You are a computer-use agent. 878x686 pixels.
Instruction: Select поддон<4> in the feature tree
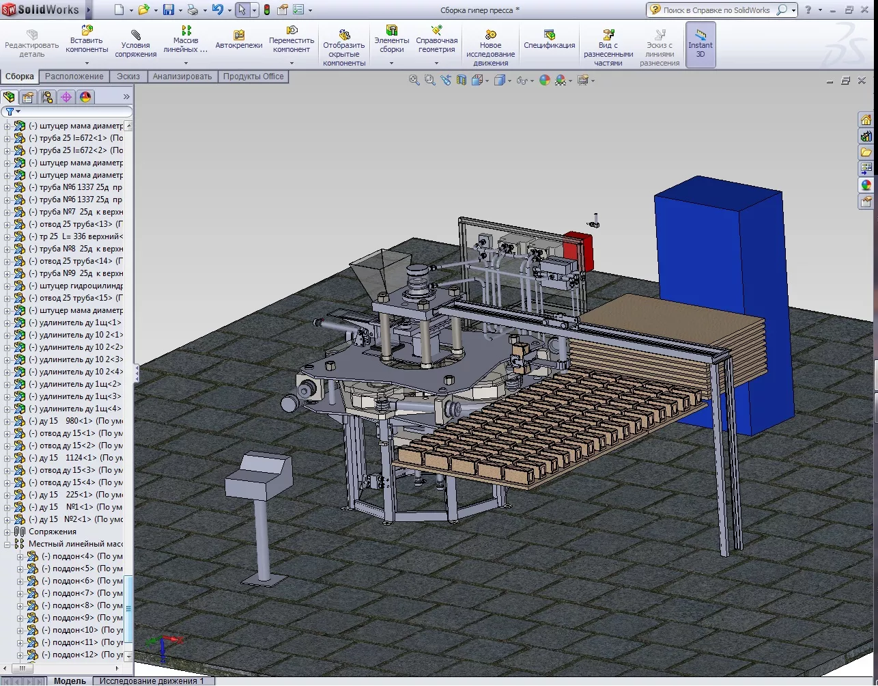pos(72,556)
